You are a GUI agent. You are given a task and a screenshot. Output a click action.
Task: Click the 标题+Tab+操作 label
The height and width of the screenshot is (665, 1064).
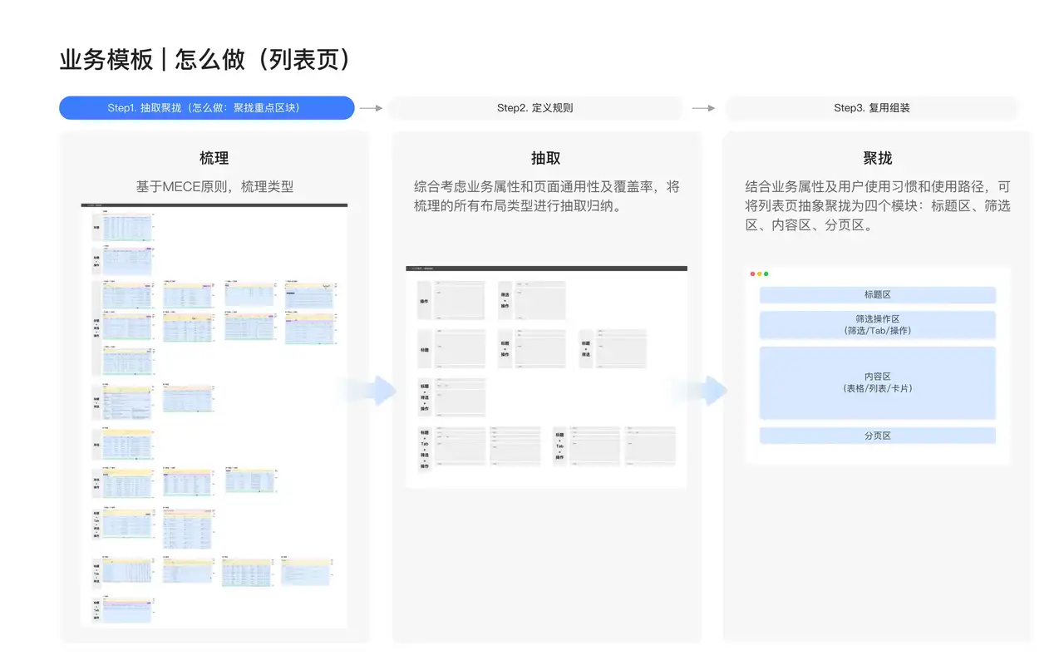[x=559, y=447]
